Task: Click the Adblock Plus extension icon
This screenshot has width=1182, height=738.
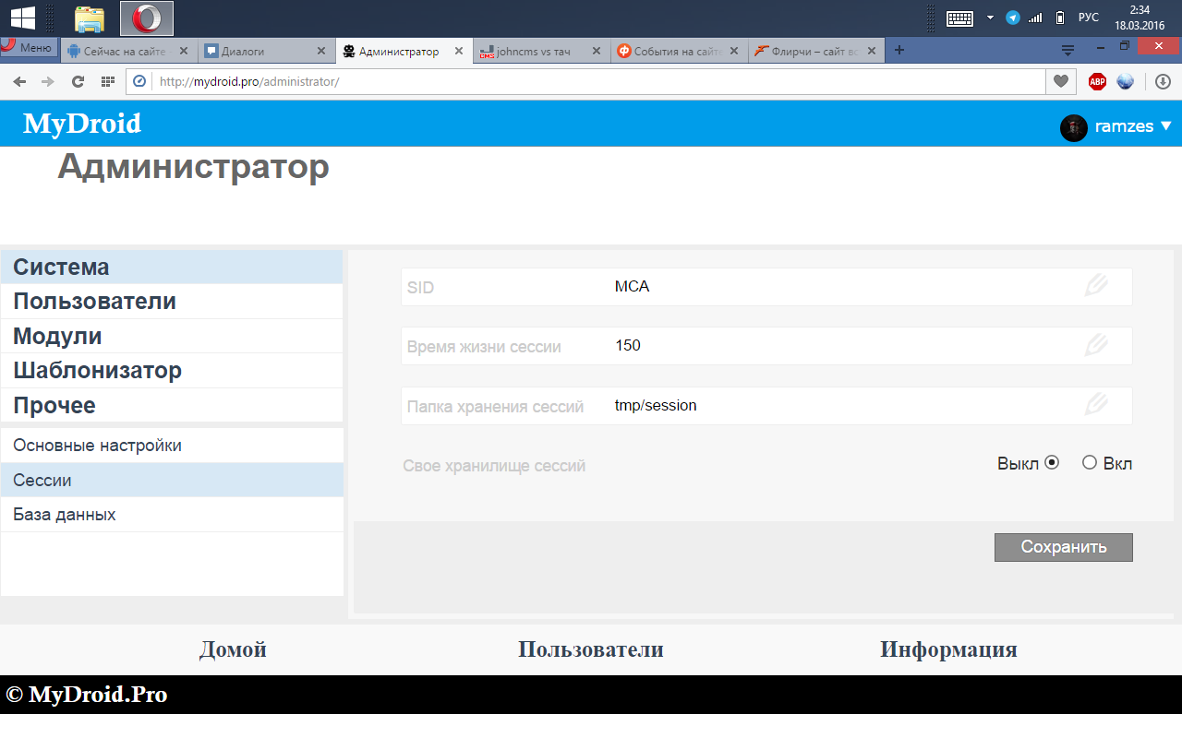Action: 1097,82
